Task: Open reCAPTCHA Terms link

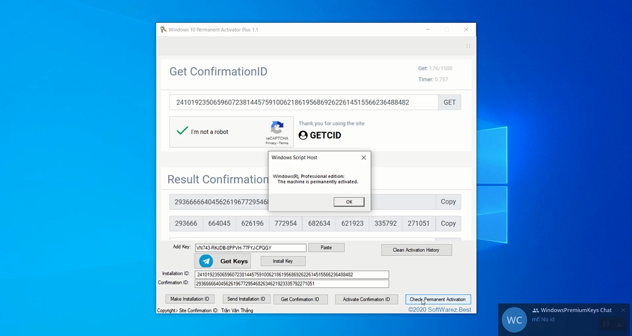Action: (284, 143)
